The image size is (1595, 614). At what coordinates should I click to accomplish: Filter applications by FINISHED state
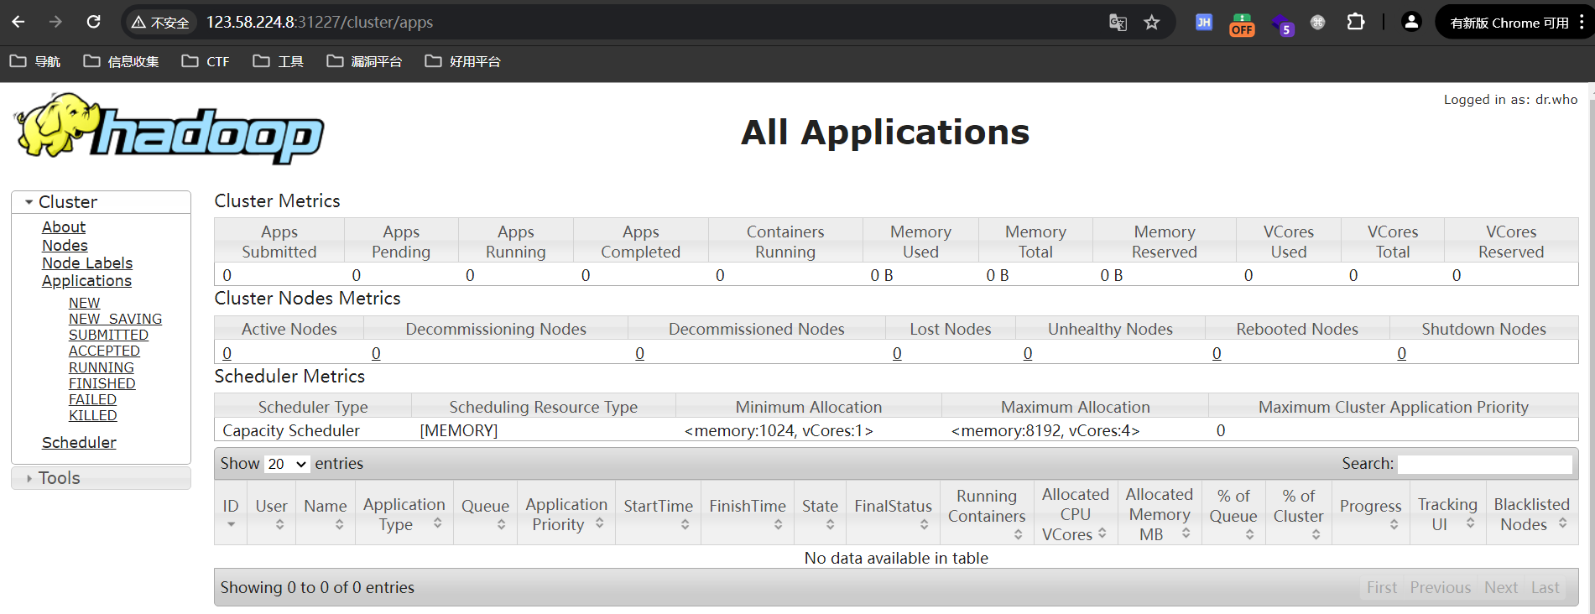click(x=102, y=383)
